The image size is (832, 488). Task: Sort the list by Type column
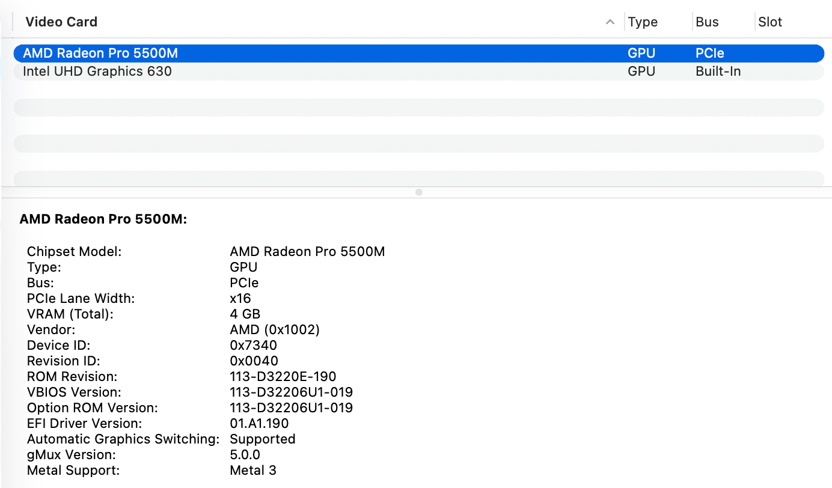pyautogui.click(x=643, y=22)
